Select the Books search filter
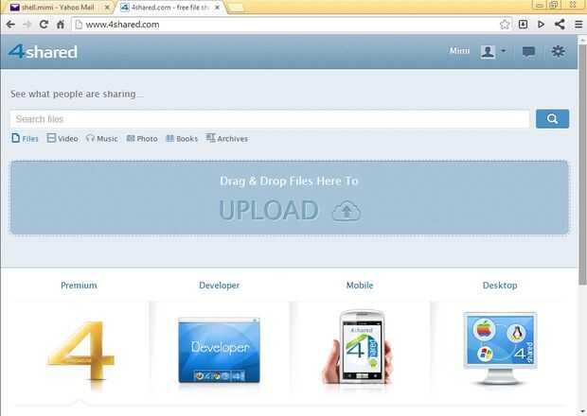Screen dimensions: 587x416 coord(182,139)
